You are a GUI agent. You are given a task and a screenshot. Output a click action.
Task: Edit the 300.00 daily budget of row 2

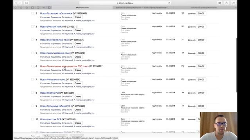point(201,14)
